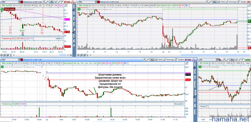The width and height of the screenshot is (251, 122).
Task: Click in the TDC symbol field of daily chart
Action: (10, 2)
